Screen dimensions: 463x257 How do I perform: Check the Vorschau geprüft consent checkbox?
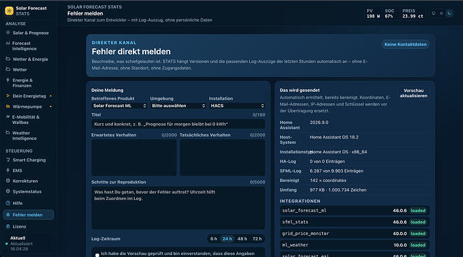(x=97, y=255)
